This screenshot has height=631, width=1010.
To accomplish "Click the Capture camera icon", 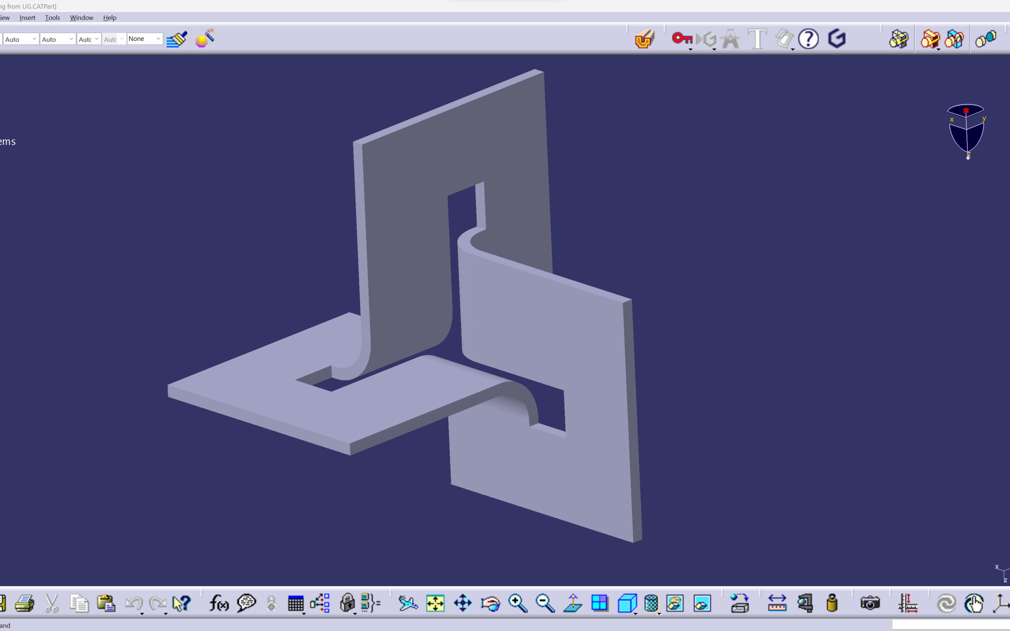I will tap(870, 603).
